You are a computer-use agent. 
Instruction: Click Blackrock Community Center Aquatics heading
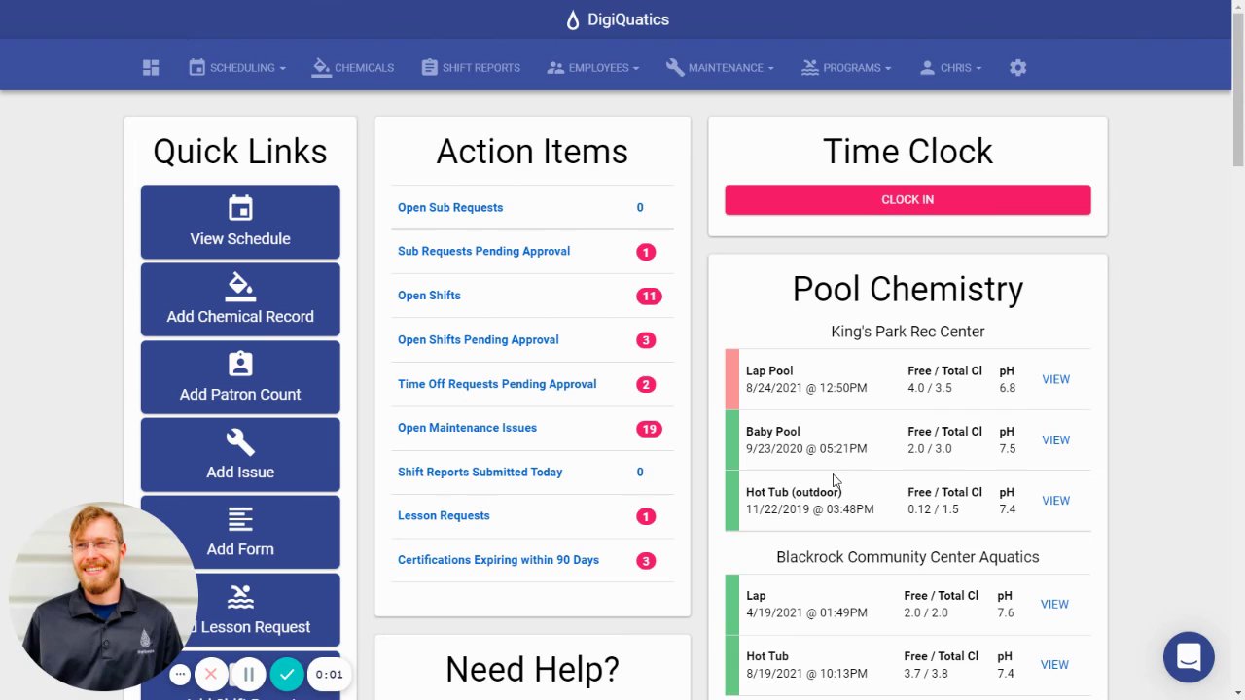[x=907, y=557]
